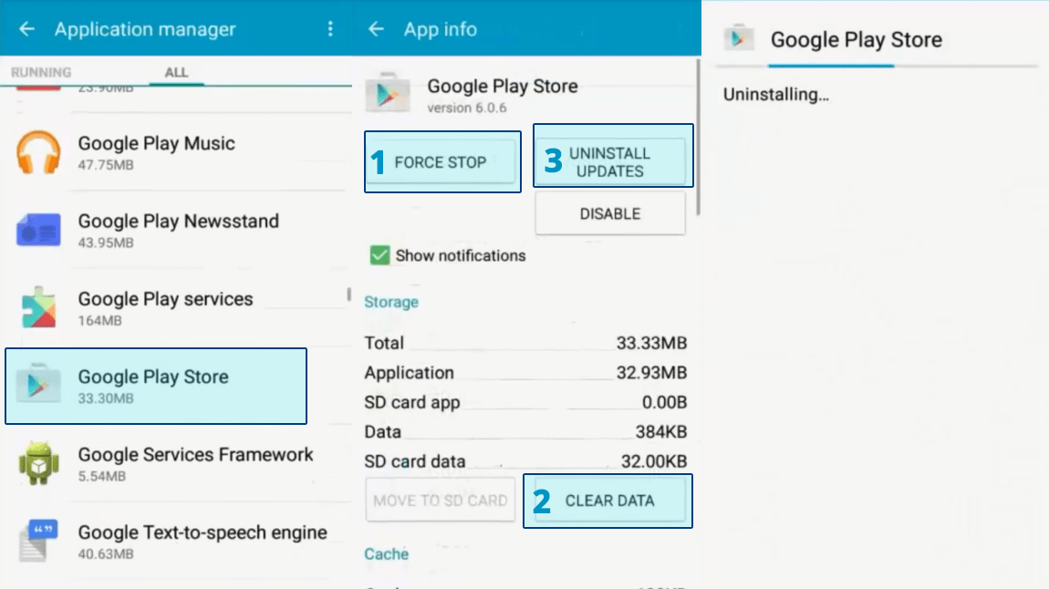Open Google Services Framework entry
This screenshot has height=589, width=1049.
(176, 463)
